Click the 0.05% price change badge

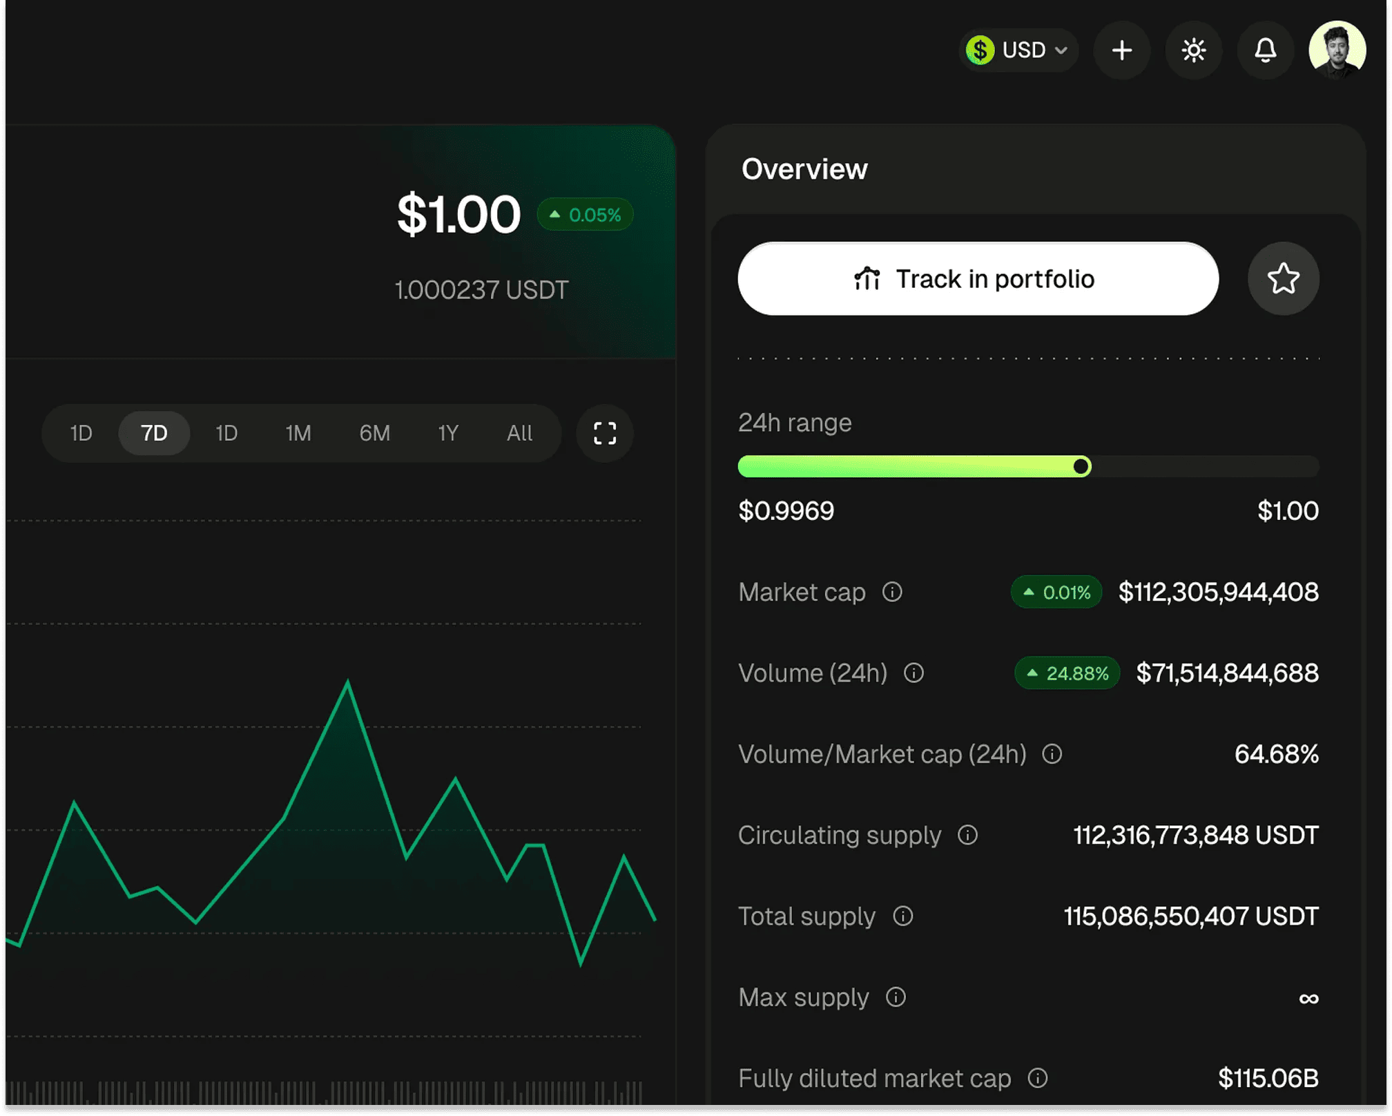click(585, 215)
